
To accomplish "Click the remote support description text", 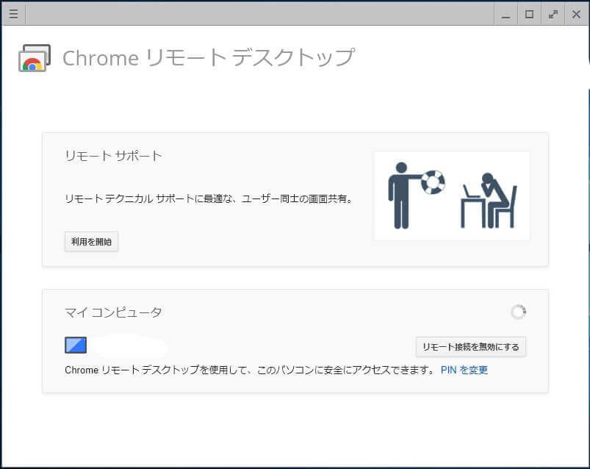I will pos(209,198).
